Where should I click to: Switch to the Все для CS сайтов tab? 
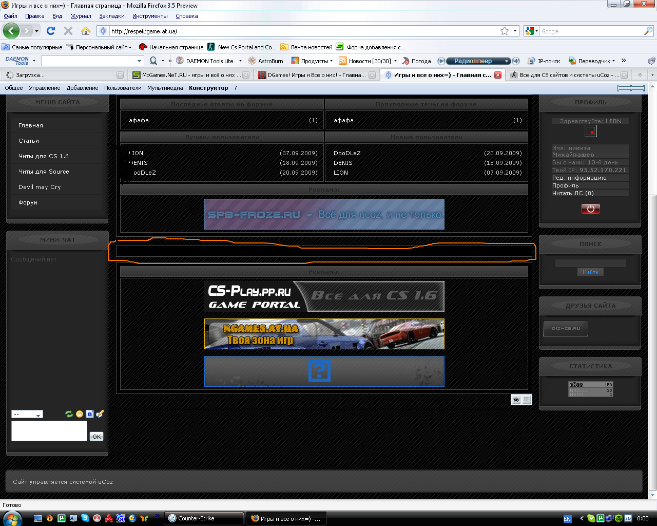[x=568, y=75]
